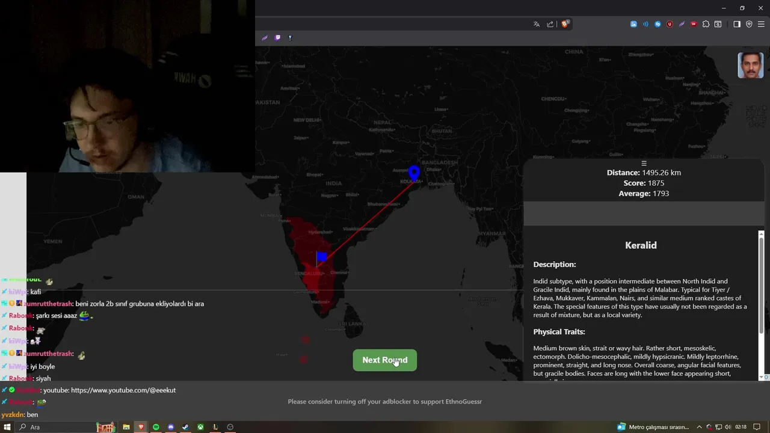Open Discord from the taskbar

(x=171, y=427)
